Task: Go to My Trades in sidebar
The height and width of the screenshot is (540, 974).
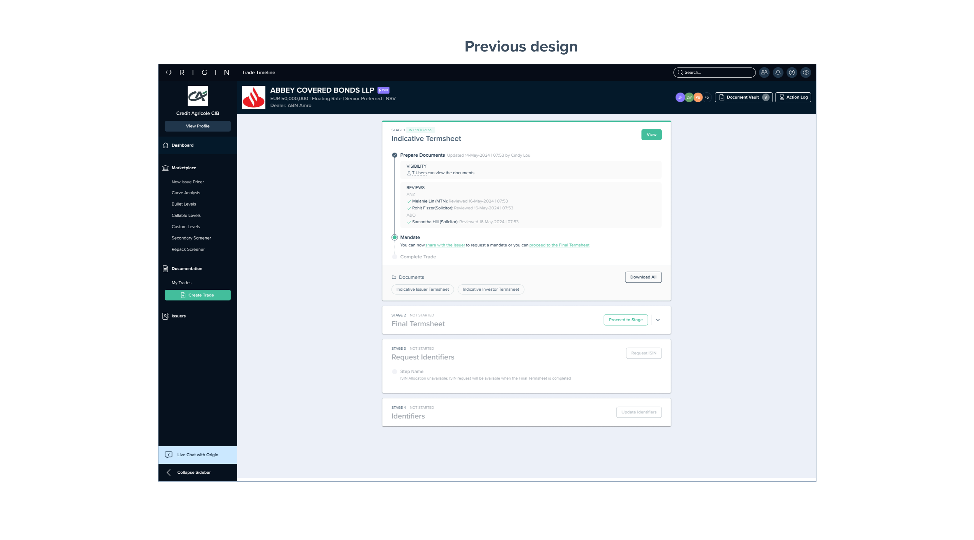Action: click(182, 283)
